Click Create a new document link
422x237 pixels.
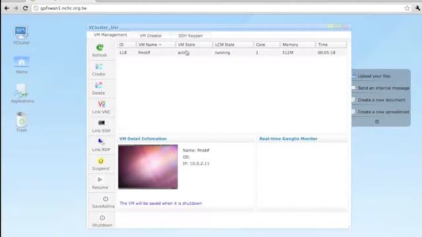[381, 100]
